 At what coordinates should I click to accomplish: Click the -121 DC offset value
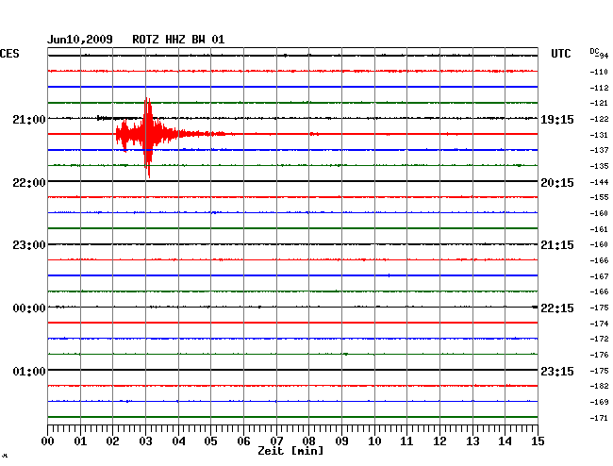click(599, 103)
